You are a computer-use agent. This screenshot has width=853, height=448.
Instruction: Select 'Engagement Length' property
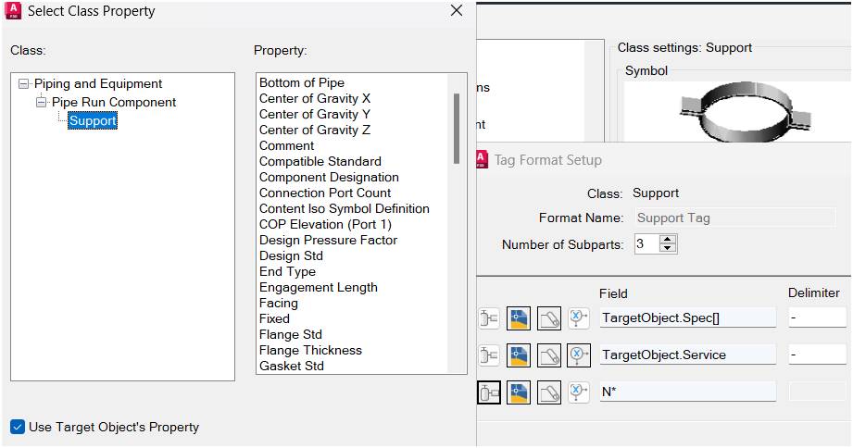click(319, 288)
